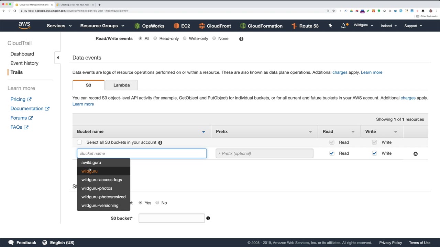440x247 pixels.
Task: Click the pin shortcuts icon
Action: [330, 26]
